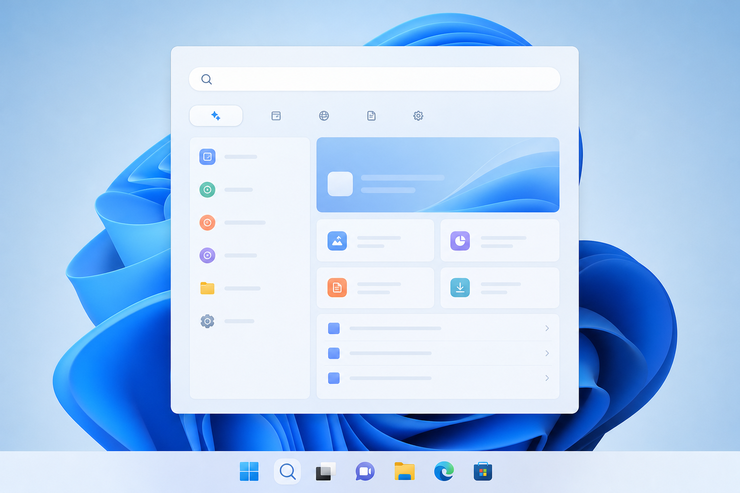The height and width of the screenshot is (493, 740).
Task: Switch to the globe web tab
Action: pos(324,116)
